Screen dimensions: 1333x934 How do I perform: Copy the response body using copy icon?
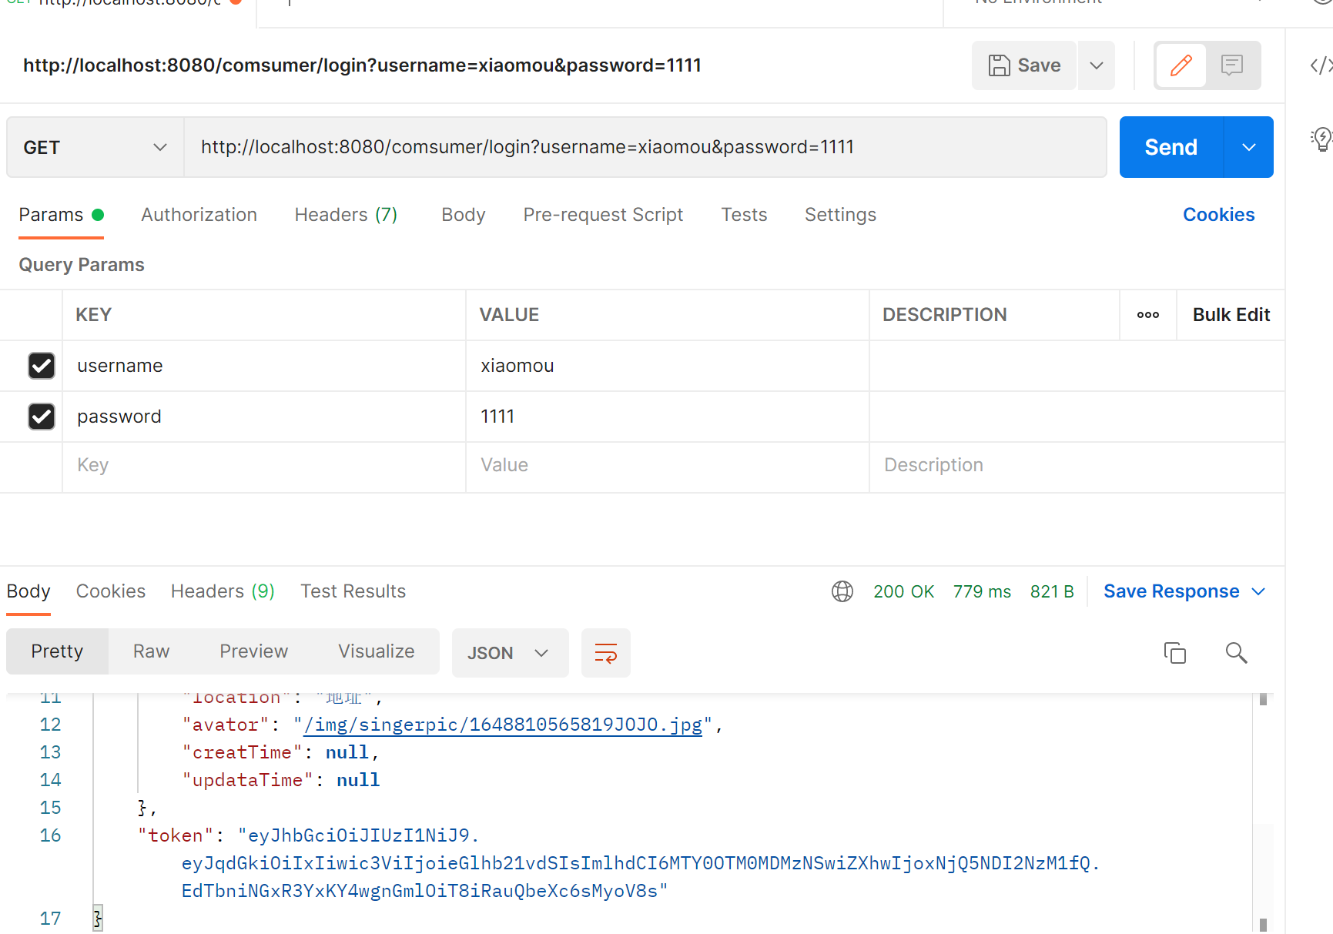click(x=1174, y=652)
